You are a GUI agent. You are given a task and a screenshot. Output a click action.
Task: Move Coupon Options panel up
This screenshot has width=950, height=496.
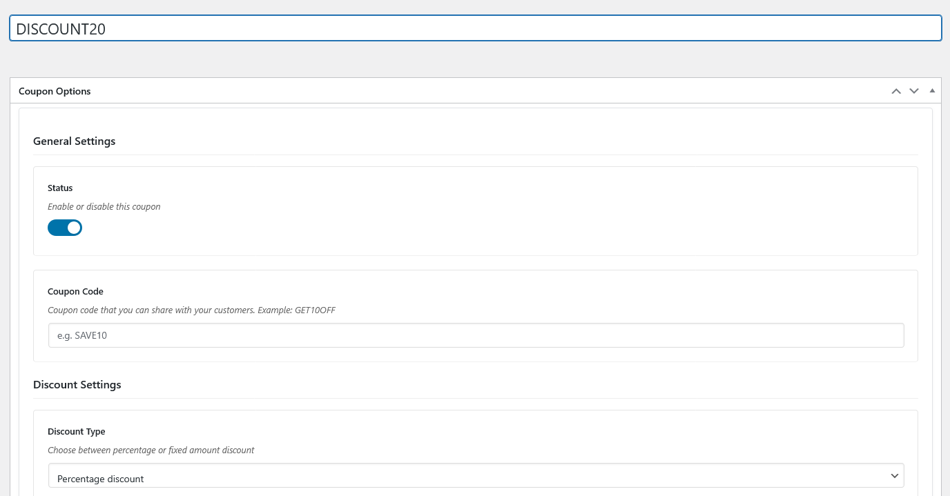(x=896, y=91)
